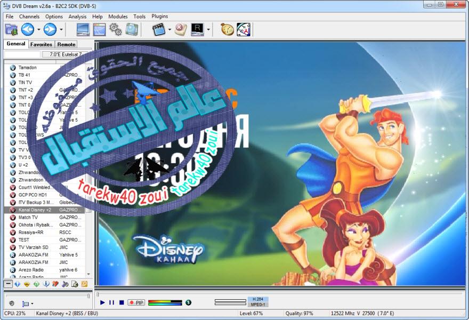
Task: Select the TNT +2 channel
Action: 45,90
